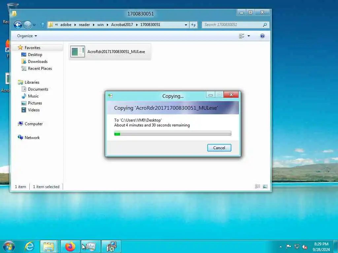Open the resource monitor taskbar icon

pos(91,246)
